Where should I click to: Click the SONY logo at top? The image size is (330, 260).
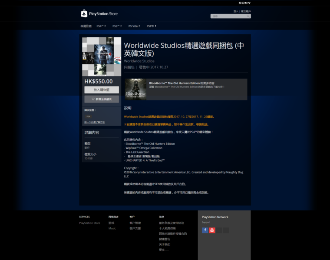[244, 3]
